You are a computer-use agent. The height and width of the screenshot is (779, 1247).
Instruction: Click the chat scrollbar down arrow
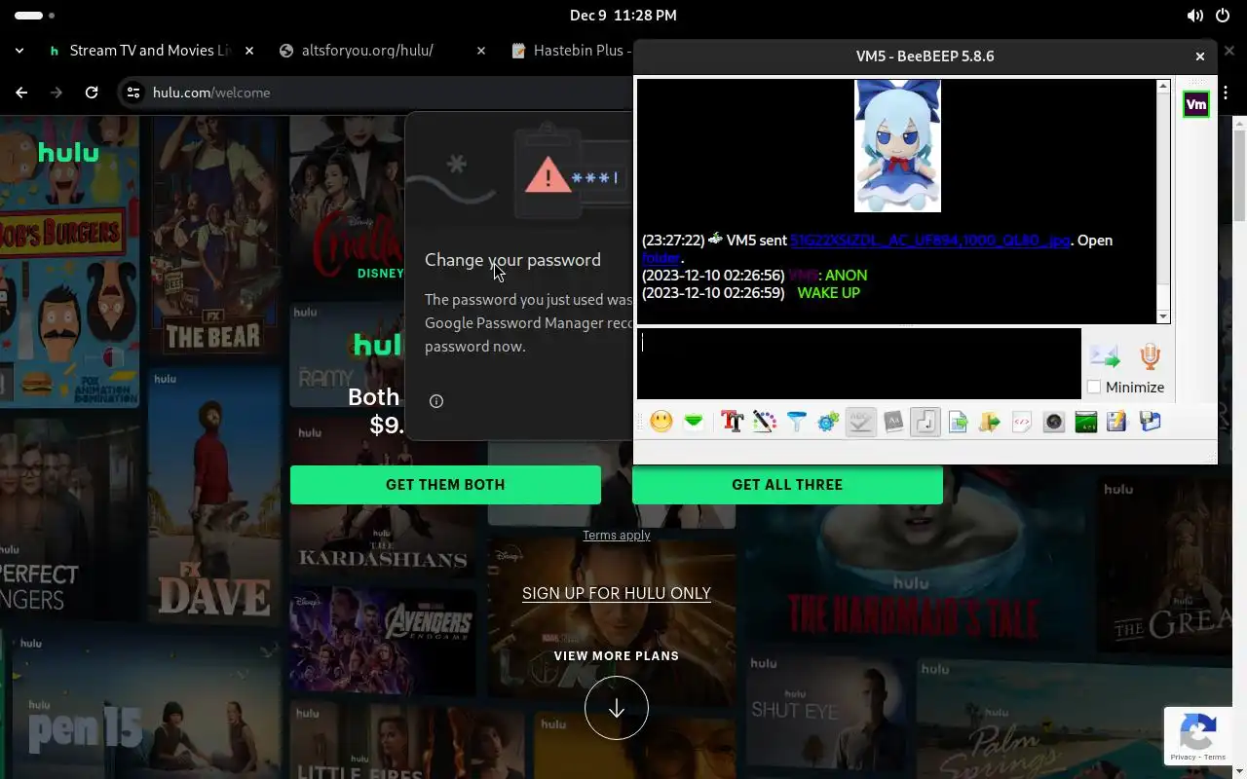click(x=1162, y=316)
